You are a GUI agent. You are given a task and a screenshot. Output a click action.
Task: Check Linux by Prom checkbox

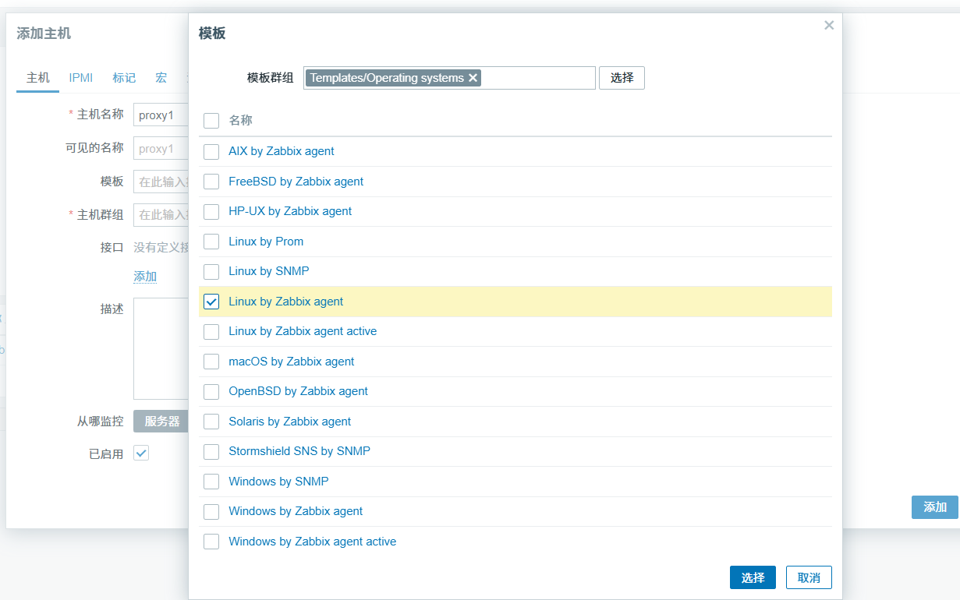[211, 242]
